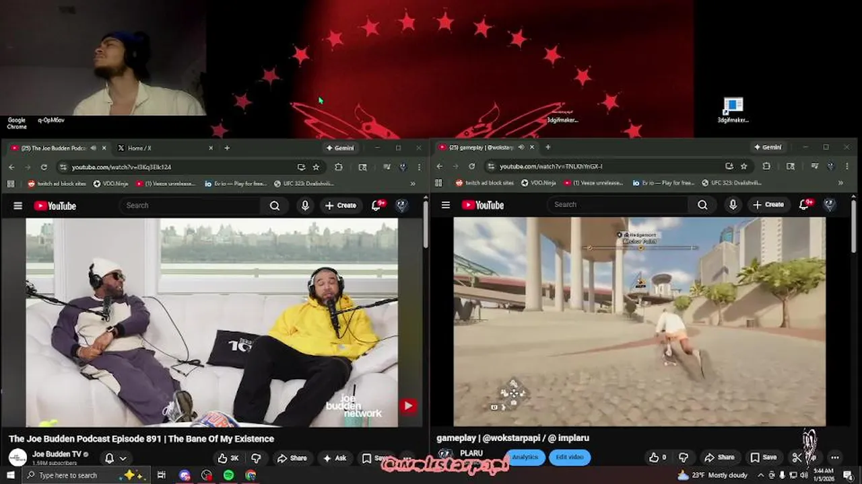The image size is (862, 484).
Task: Open the more actions menu under the gameplay video
Action: point(835,457)
